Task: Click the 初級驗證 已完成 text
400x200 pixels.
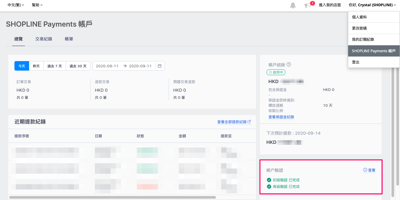Action: click(286, 180)
